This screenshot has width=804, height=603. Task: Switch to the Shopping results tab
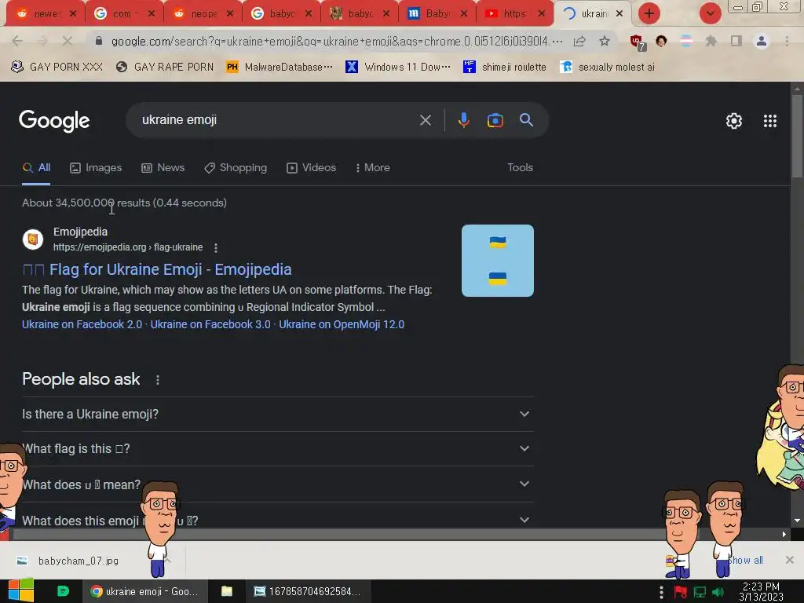236,168
